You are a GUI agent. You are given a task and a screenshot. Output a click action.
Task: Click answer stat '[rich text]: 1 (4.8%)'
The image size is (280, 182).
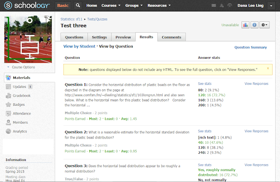pyautogui.click(x=215, y=138)
